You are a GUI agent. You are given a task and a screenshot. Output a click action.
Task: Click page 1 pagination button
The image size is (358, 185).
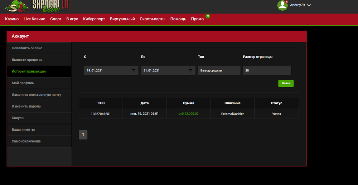pos(83,135)
